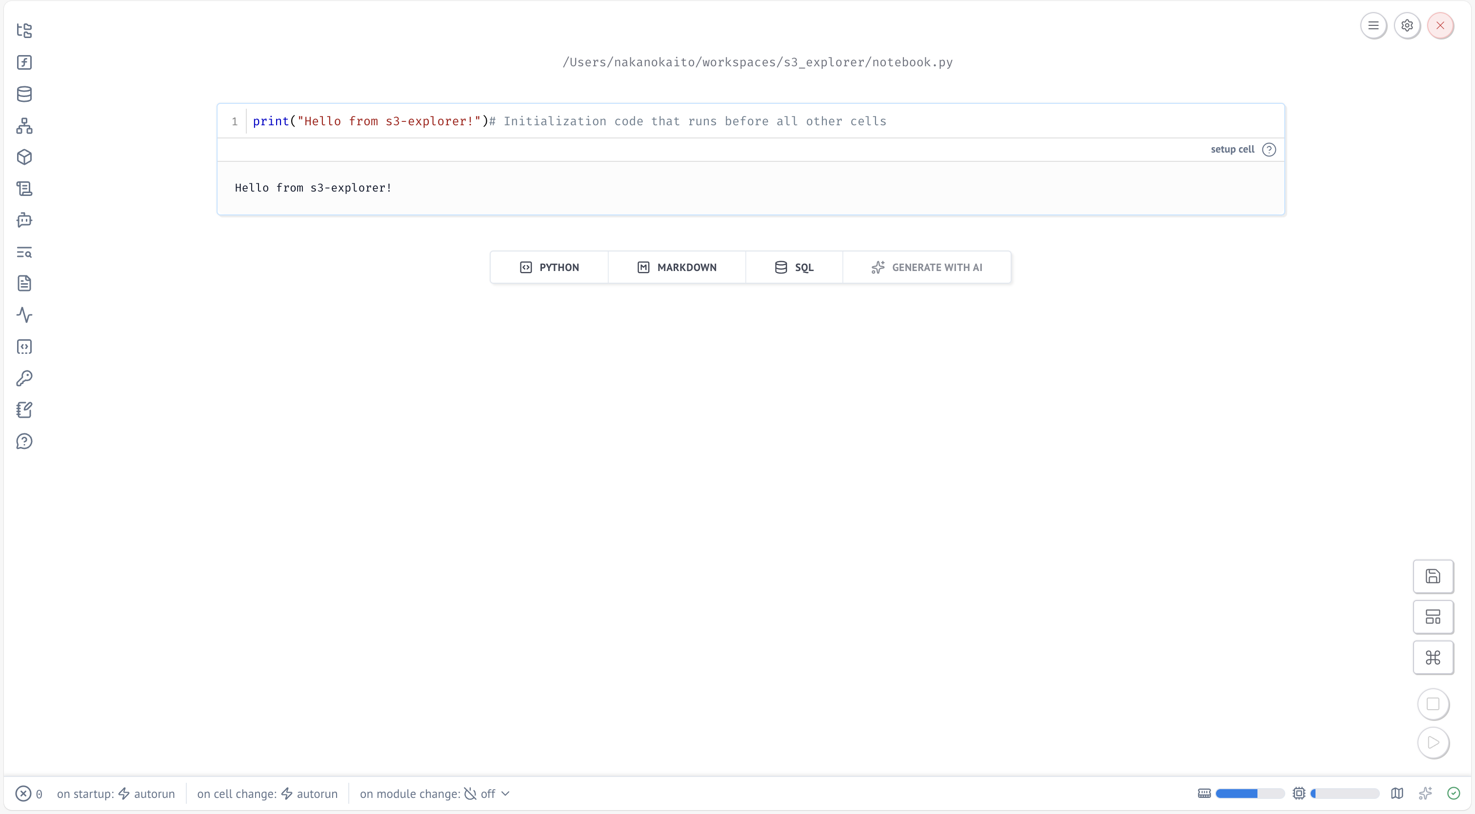Image resolution: width=1475 pixels, height=814 pixels.
Task: Add a new Python cell
Action: (549, 267)
